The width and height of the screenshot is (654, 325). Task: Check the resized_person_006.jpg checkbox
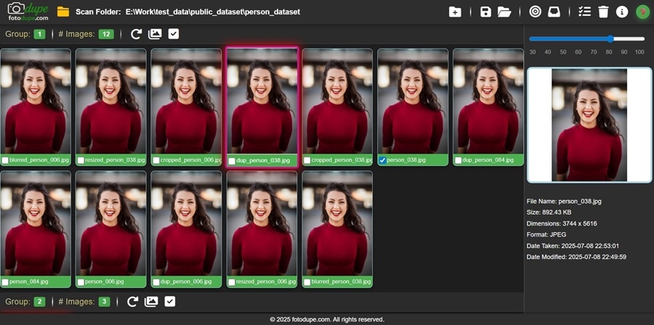coord(232,282)
